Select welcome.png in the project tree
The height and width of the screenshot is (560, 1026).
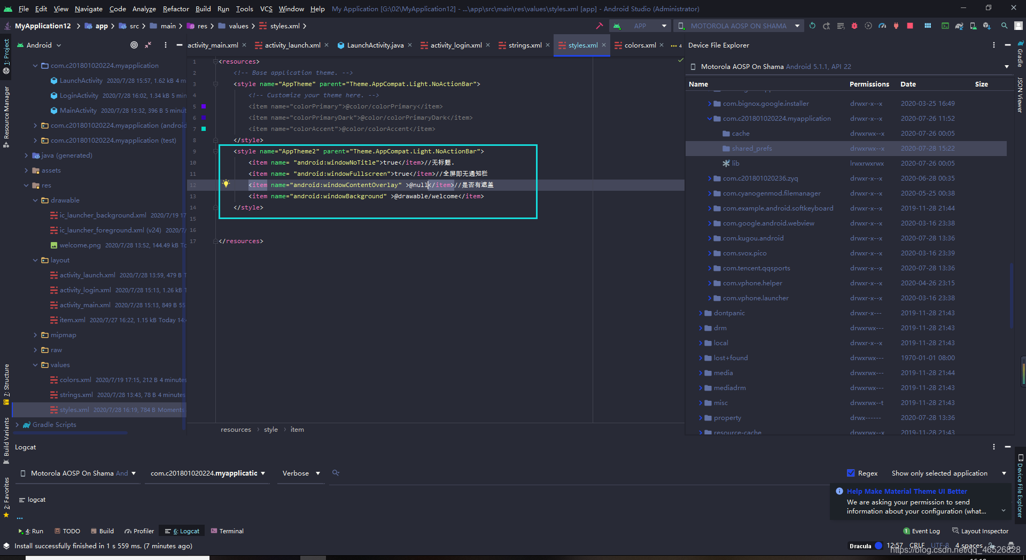80,245
